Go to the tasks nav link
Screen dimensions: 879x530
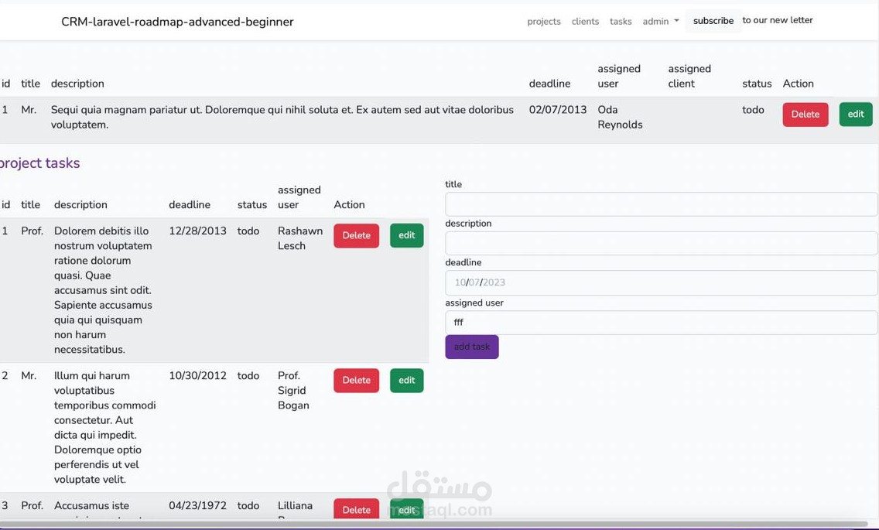click(621, 22)
